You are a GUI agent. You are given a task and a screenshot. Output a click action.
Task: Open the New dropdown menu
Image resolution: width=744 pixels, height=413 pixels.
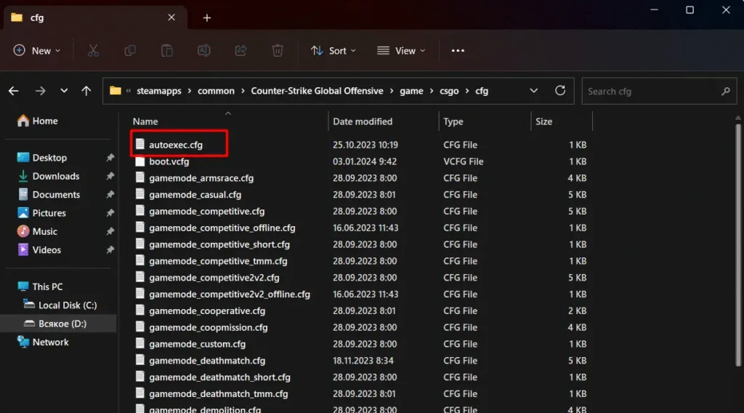(x=37, y=50)
